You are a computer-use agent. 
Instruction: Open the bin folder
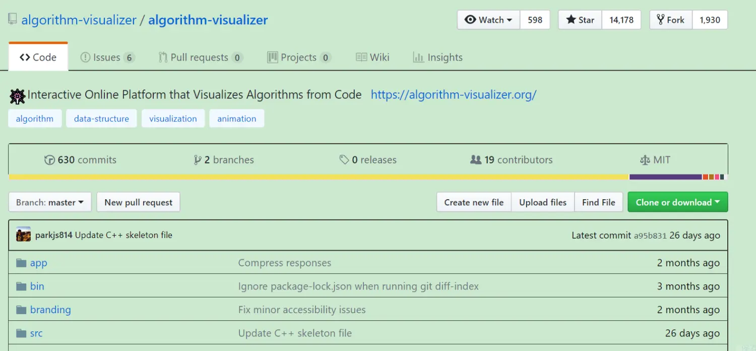point(37,286)
